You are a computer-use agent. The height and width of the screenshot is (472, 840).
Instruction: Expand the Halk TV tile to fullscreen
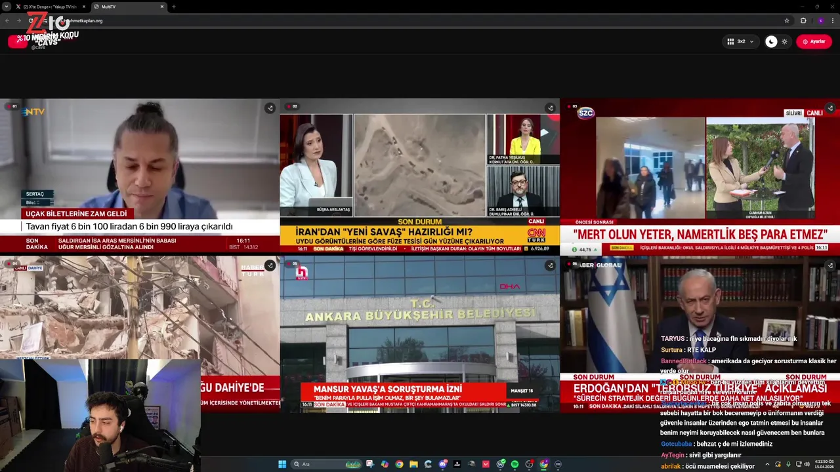pyautogui.click(x=550, y=265)
